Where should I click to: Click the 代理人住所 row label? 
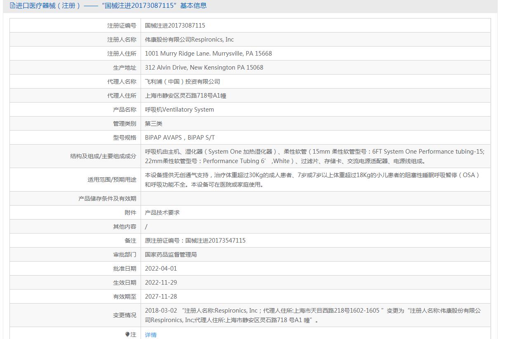point(122,96)
